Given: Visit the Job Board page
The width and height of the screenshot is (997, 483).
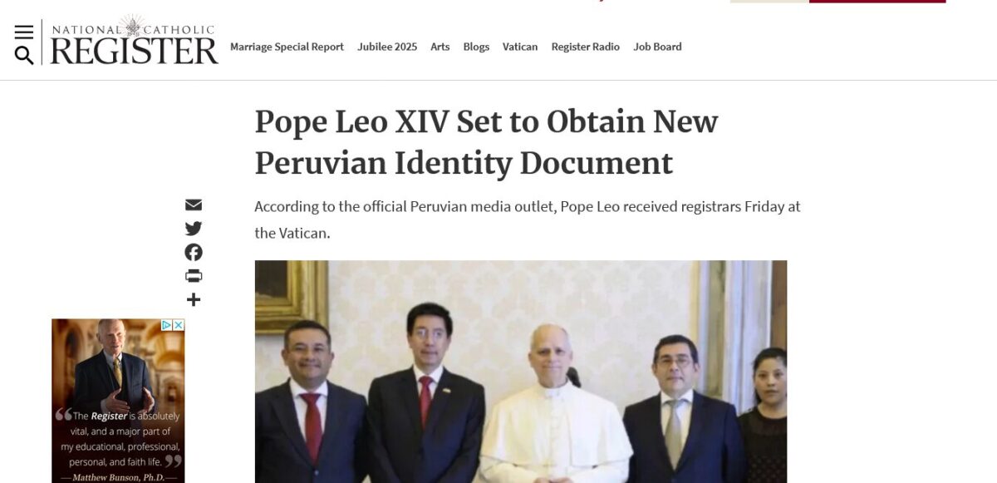Looking at the screenshot, I should pyautogui.click(x=657, y=47).
